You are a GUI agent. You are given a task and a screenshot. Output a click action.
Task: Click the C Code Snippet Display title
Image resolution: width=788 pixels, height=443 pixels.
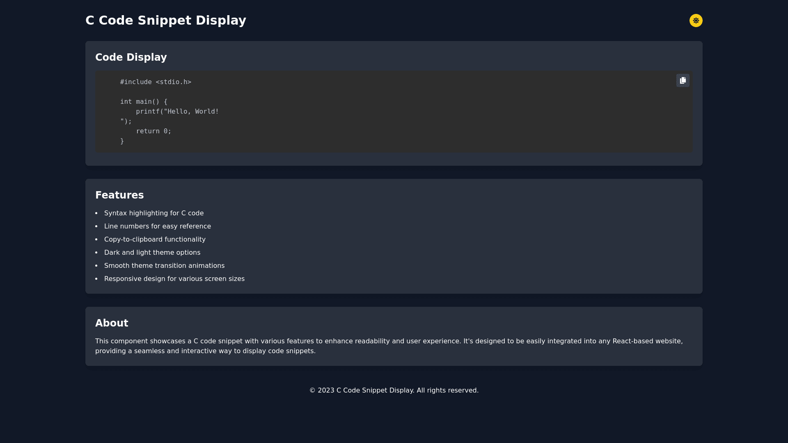pos(165,20)
